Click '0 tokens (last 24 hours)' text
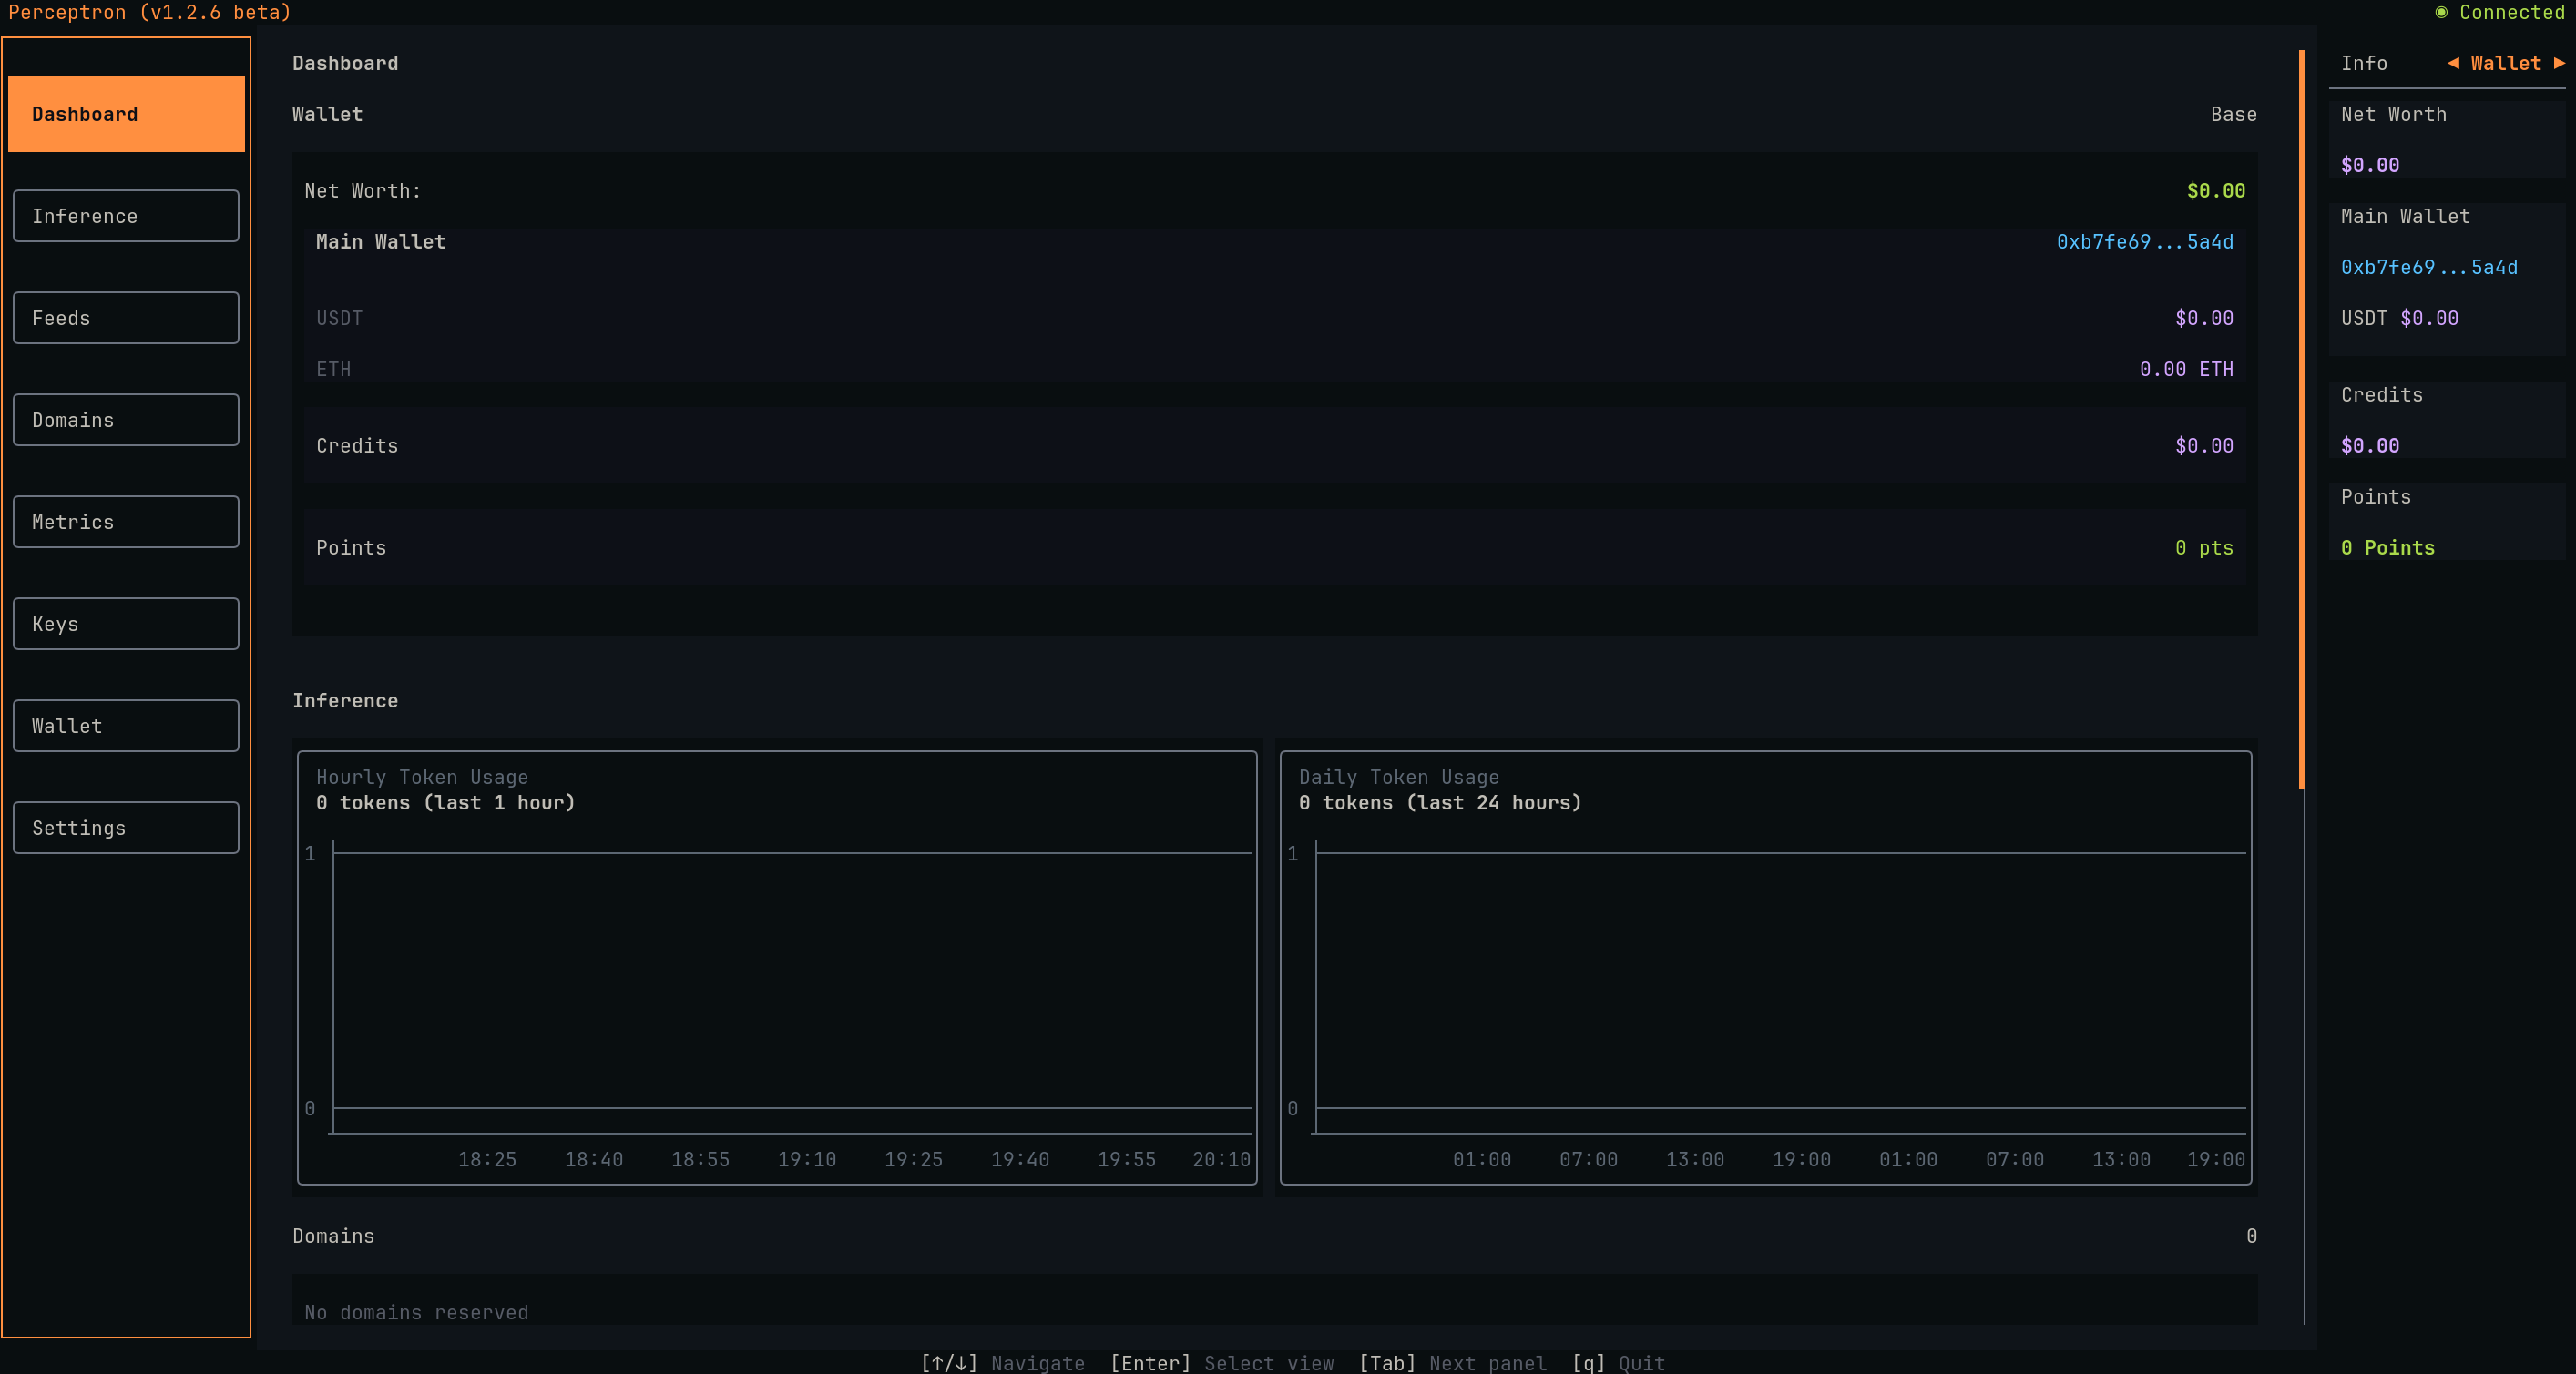 point(1440,802)
